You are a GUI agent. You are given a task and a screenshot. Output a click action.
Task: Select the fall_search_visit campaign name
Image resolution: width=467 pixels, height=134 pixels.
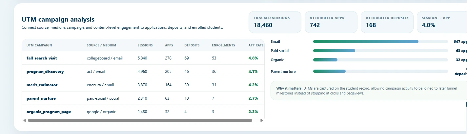(42, 58)
